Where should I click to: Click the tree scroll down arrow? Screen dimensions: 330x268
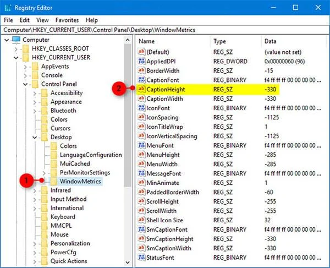pos(128,262)
